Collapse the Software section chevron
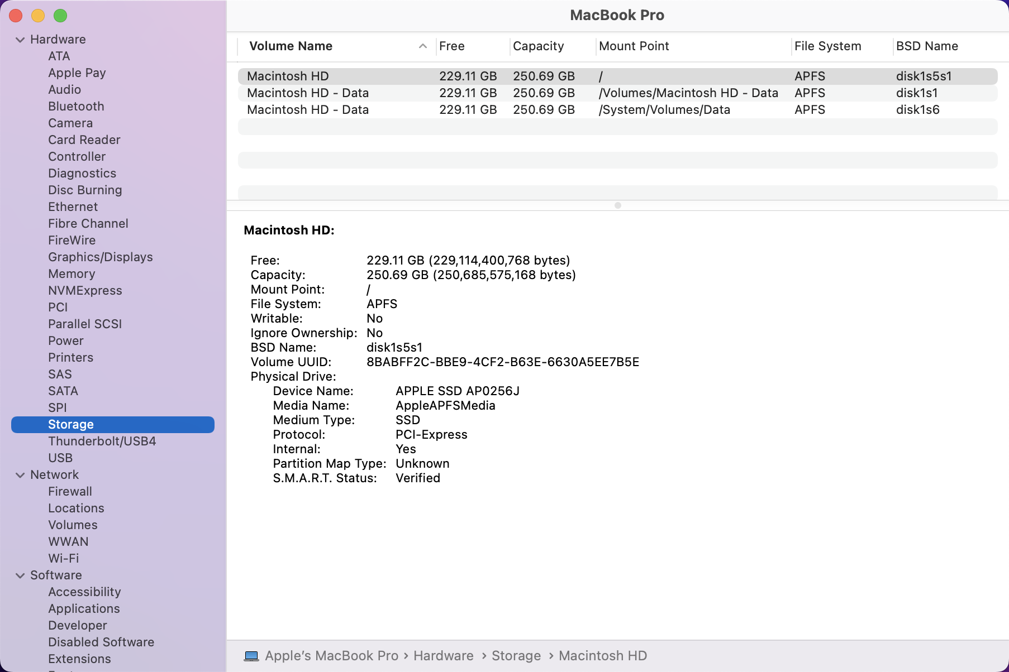 (x=20, y=575)
